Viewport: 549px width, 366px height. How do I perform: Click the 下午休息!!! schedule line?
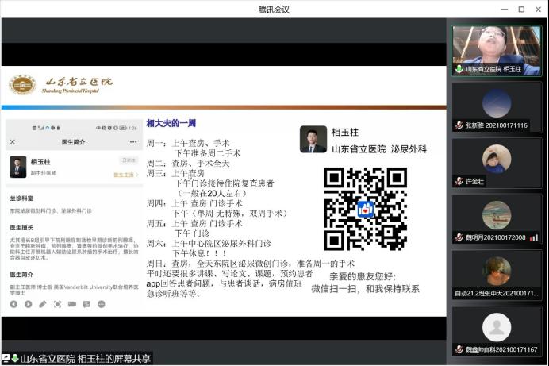[200, 253]
